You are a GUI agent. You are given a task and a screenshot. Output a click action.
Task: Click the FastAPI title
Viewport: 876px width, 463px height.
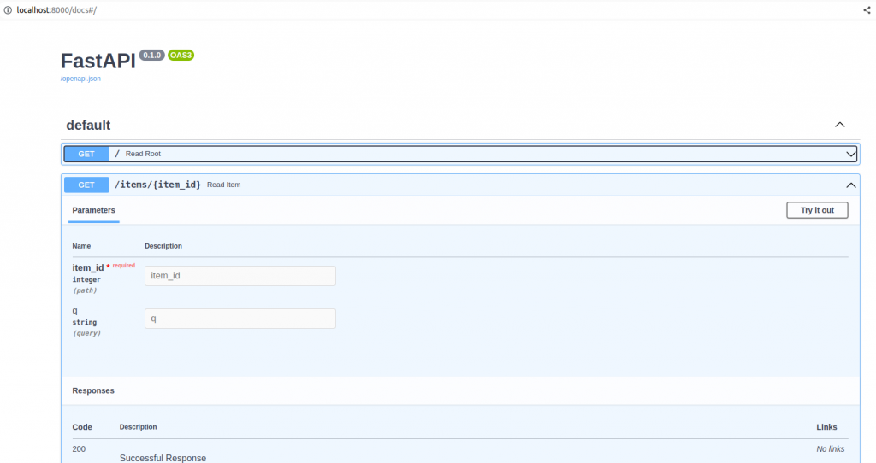[98, 61]
